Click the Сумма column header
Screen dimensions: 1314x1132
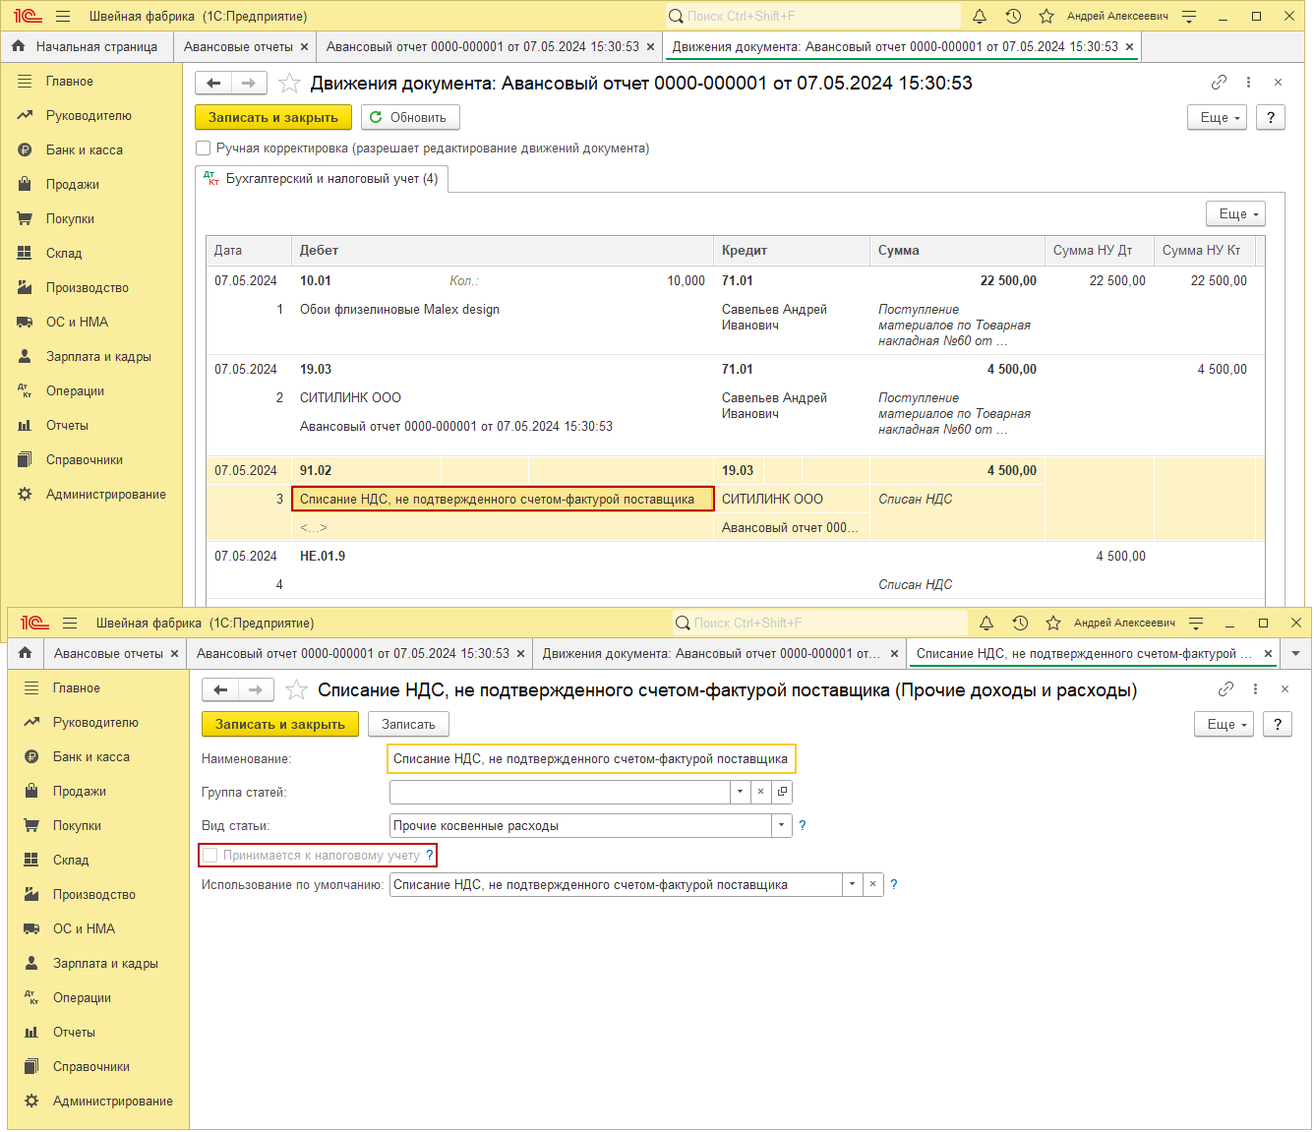(957, 251)
